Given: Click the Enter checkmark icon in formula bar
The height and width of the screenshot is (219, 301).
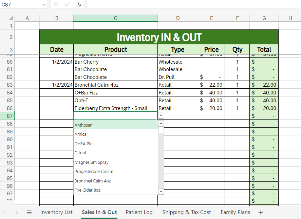Looking at the screenshot, I should click(x=68, y=4).
